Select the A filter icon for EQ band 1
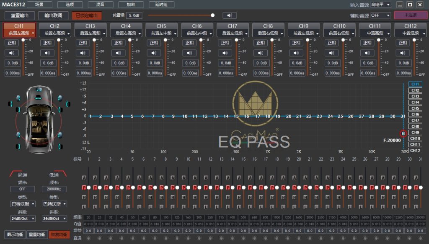This screenshot has height=244, width=429. pyautogui.click(x=84, y=178)
